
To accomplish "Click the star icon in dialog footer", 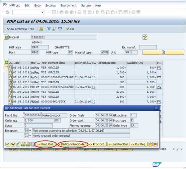I will tap(150, 144).
